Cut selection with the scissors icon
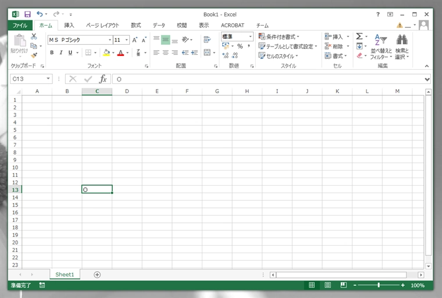Viewport: 442px width, 298px height. (34, 37)
